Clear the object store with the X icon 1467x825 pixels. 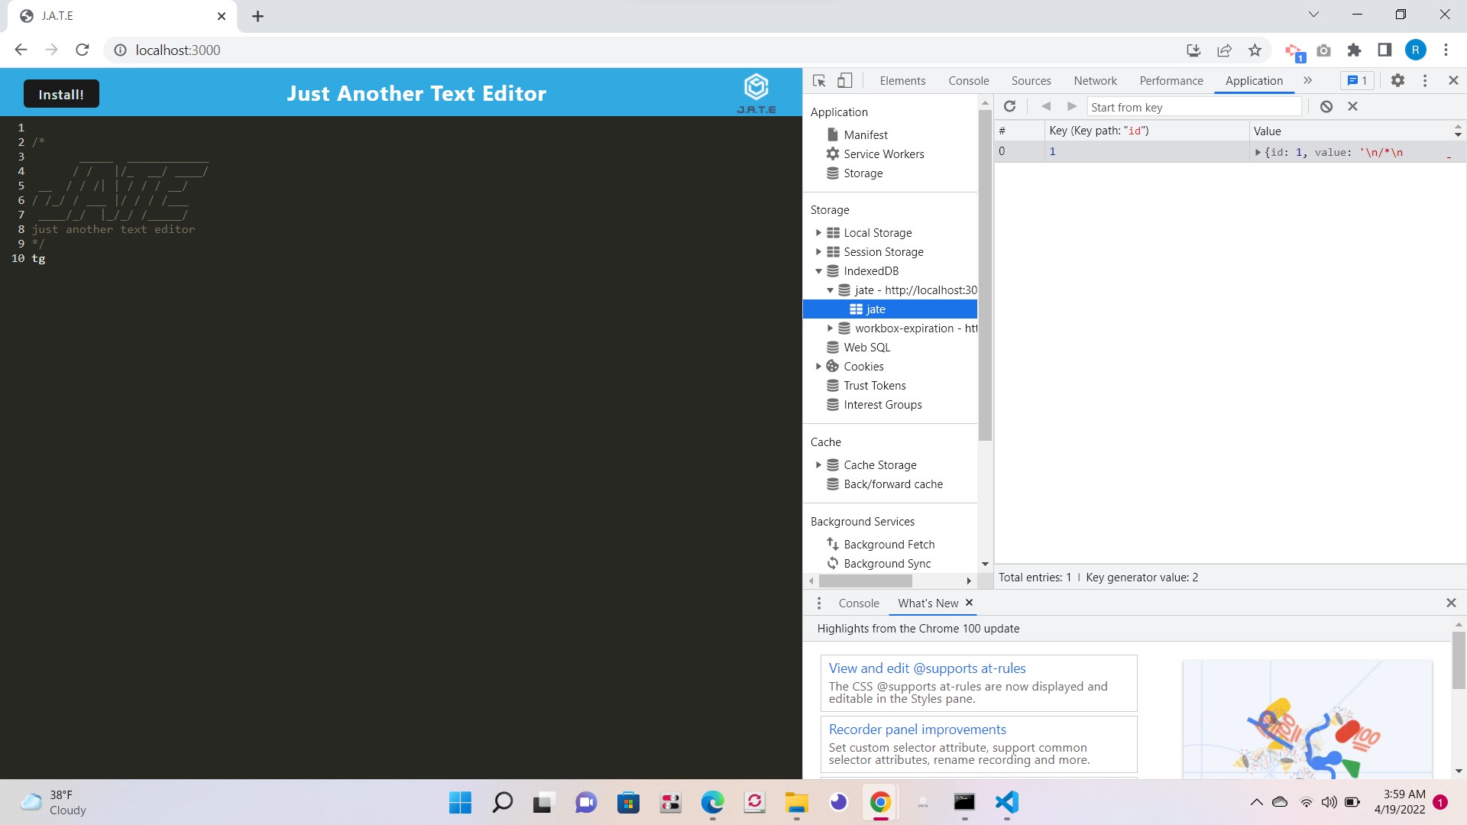[x=1353, y=106]
